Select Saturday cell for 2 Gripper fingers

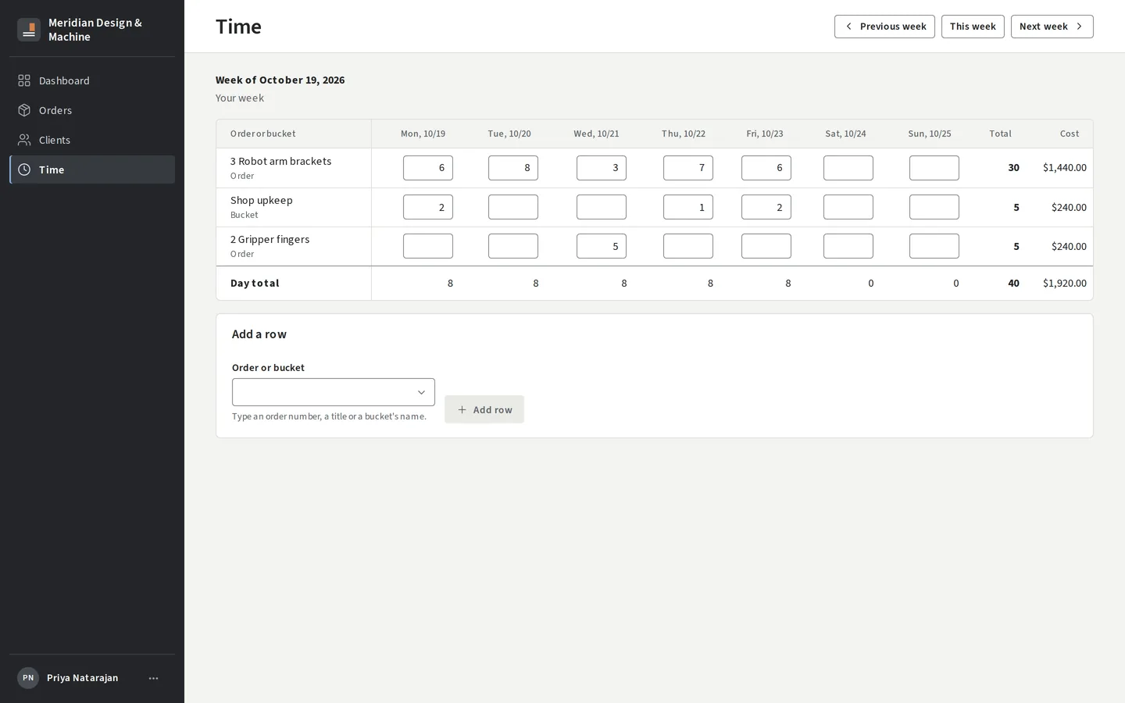848,246
